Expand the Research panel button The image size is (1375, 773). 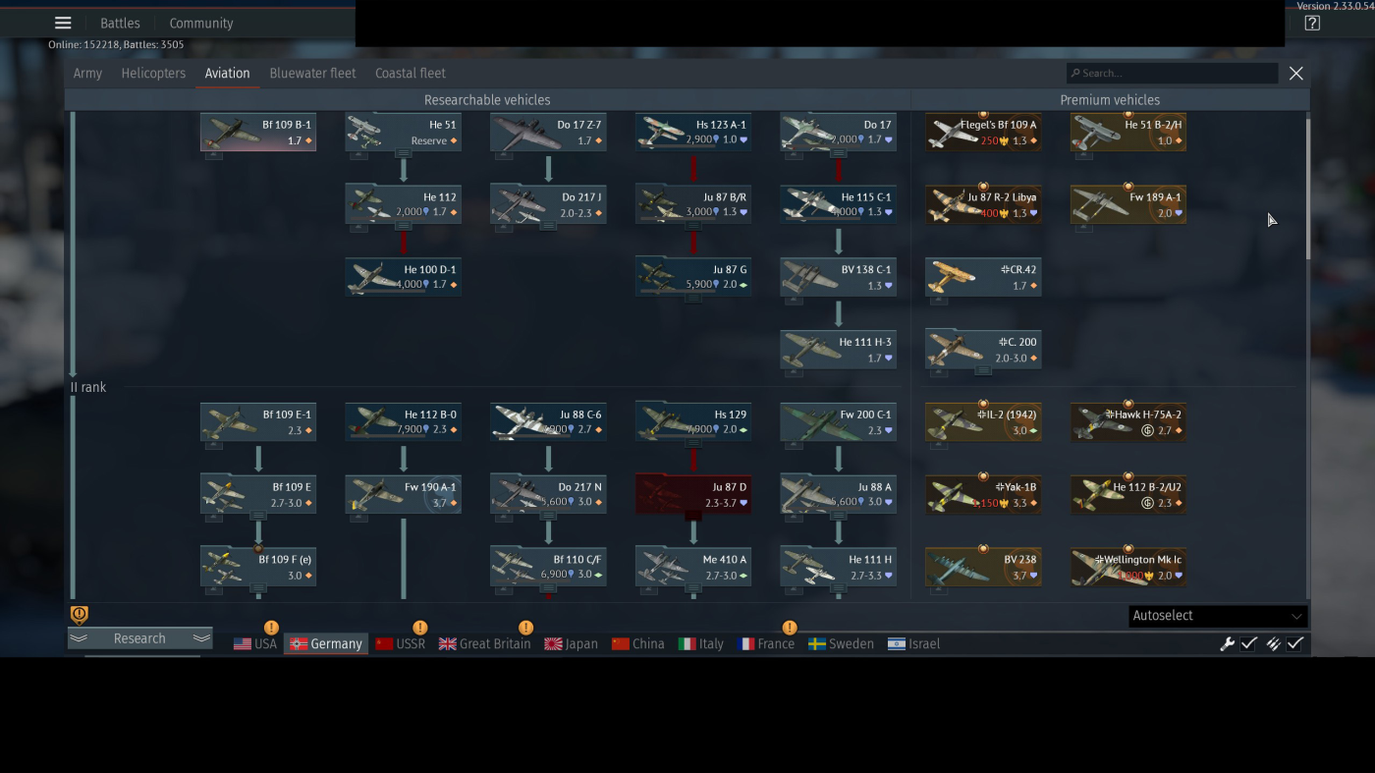coord(139,638)
